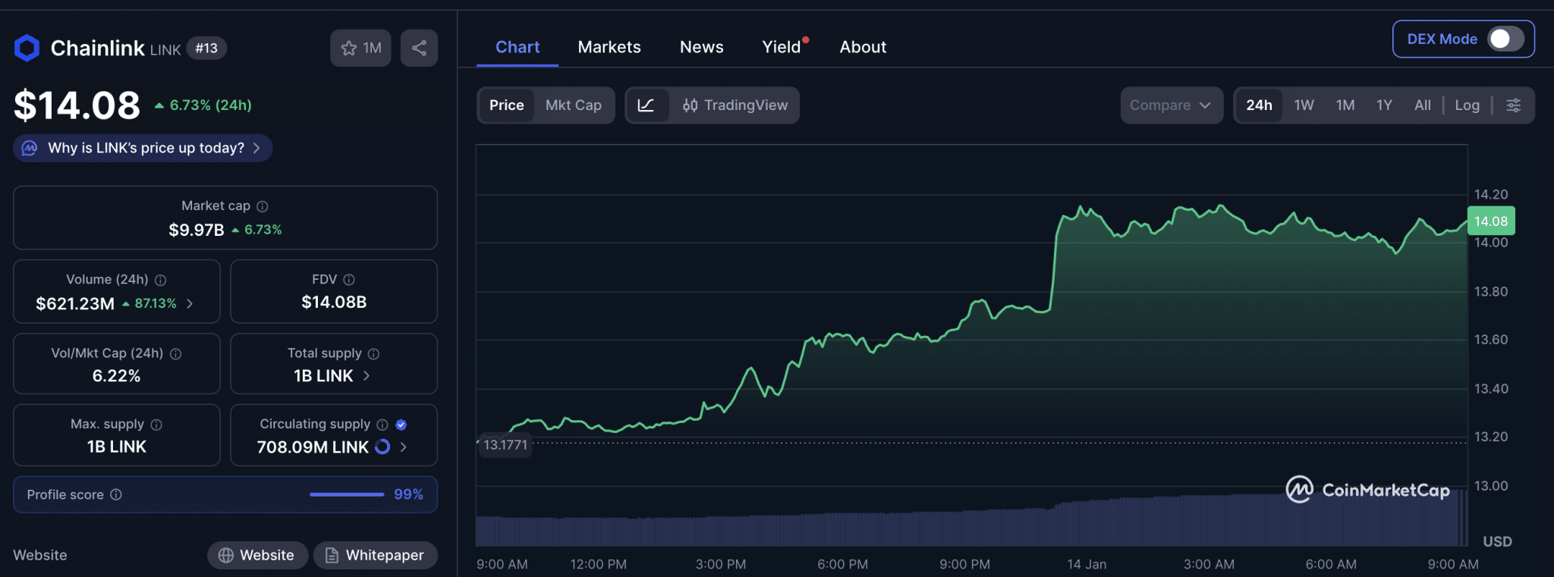Open the Whitepaper link
This screenshot has height=577, width=1554.
(x=375, y=555)
